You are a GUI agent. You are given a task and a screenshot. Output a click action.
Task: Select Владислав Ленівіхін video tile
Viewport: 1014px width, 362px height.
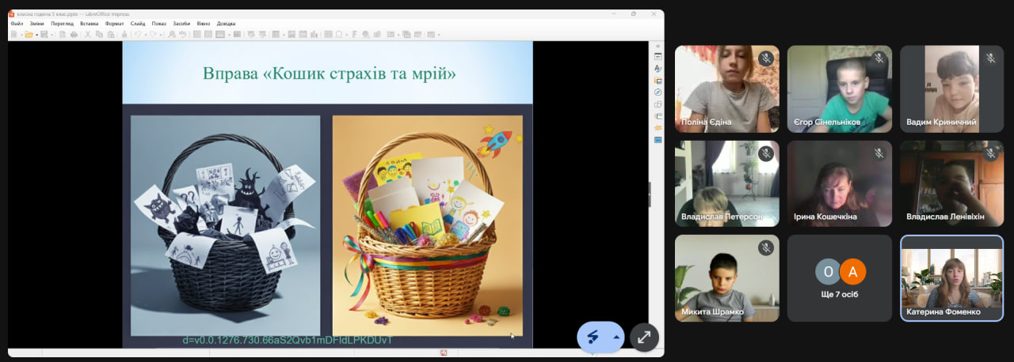click(952, 183)
